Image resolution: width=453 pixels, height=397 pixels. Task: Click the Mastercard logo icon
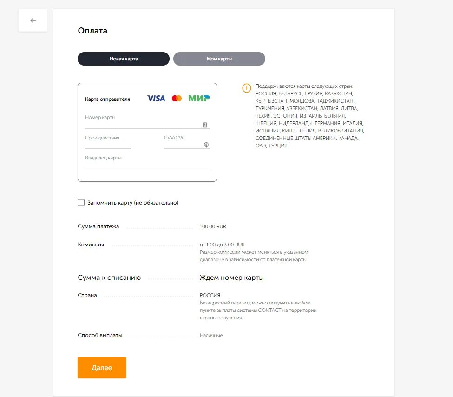(x=177, y=98)
